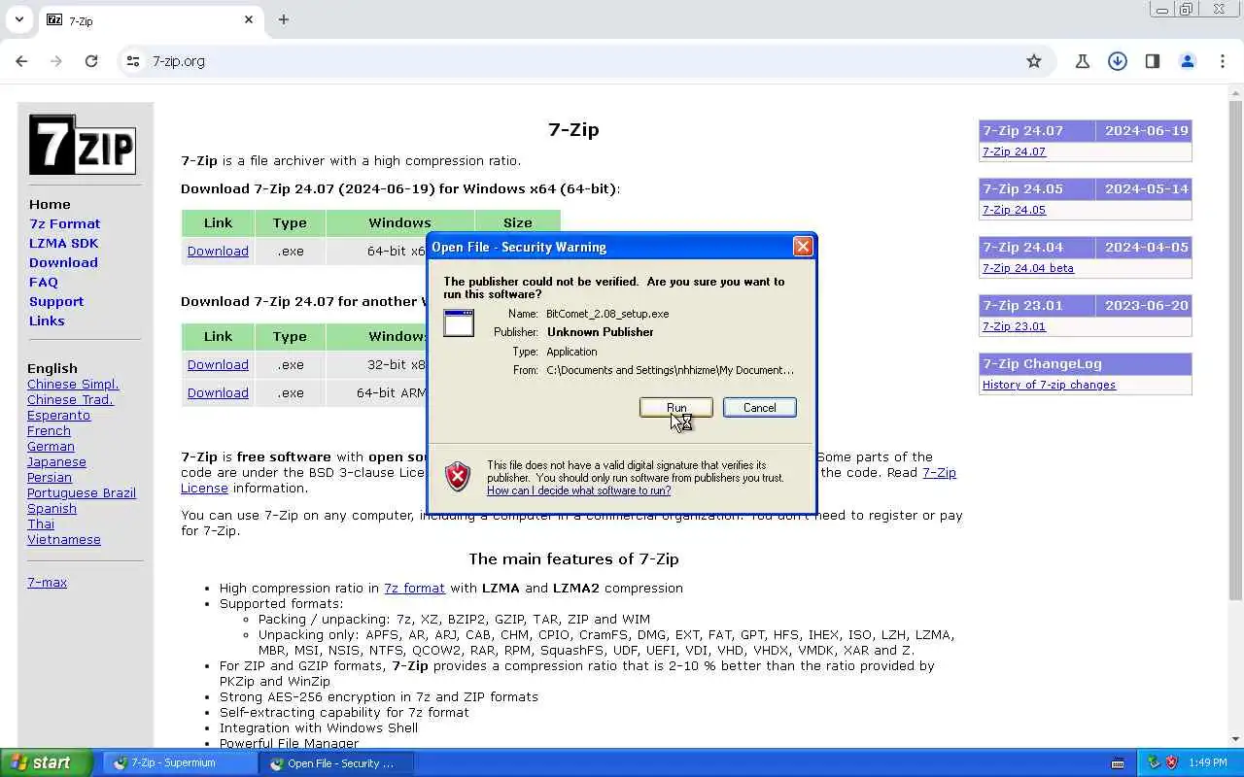The height and width of the screenshot is (777, 1244).
Task: Open the Links sidebar link
Action: tap(47, 321)
